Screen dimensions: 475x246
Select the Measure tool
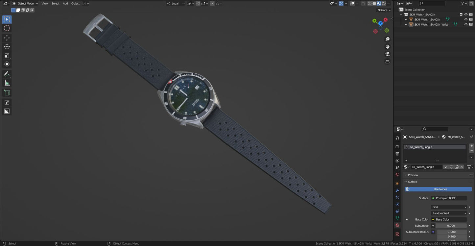click(7, 83)
